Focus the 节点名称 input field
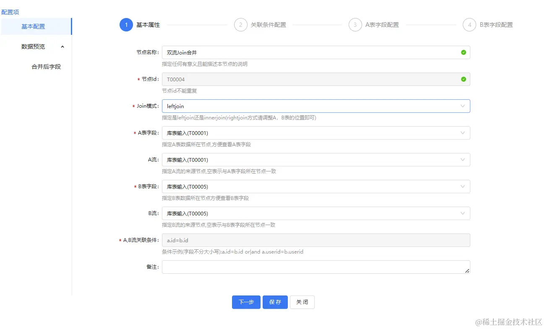 pyautogui.click(x=316, y=52)
